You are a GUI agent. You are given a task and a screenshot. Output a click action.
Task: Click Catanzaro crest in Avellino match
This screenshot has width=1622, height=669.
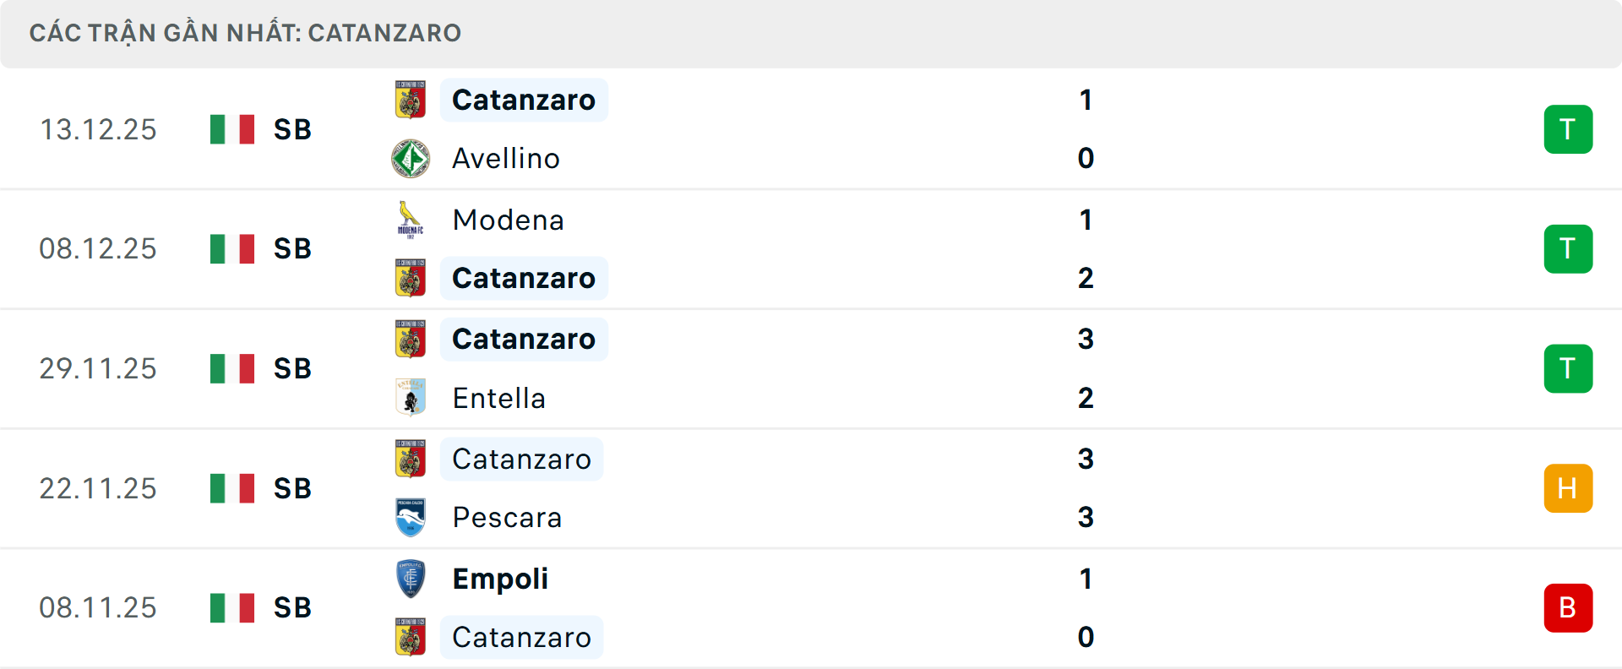click(411, 100)
